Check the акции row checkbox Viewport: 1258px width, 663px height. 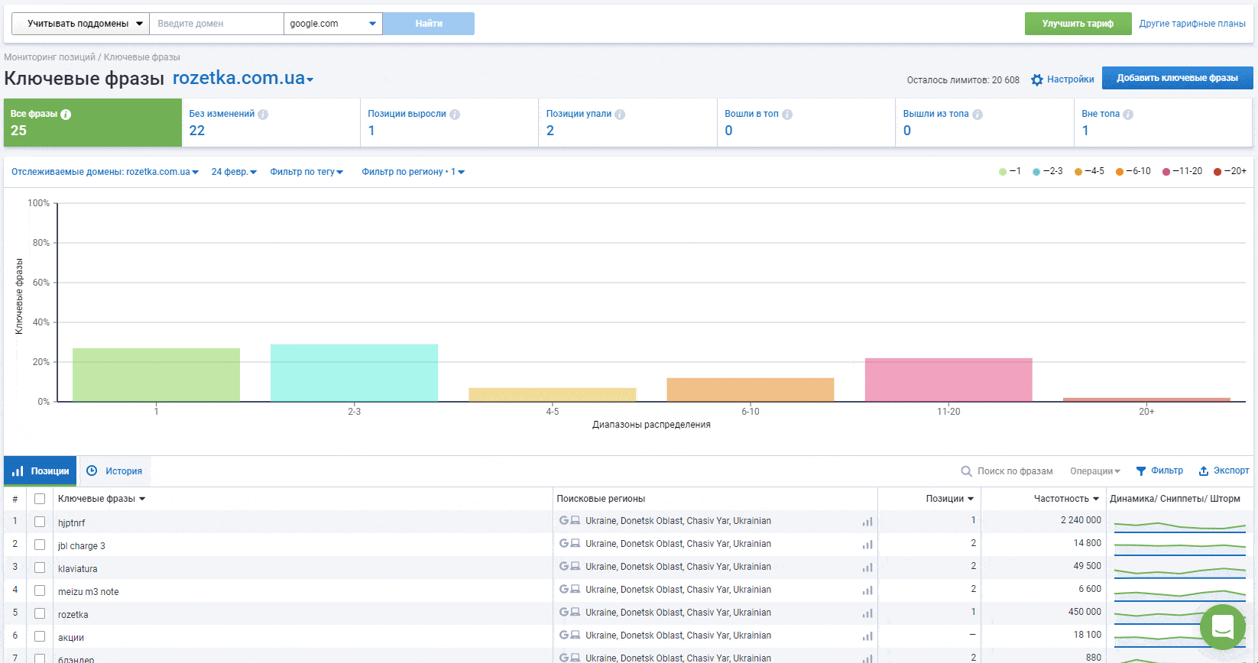point(40,636)
